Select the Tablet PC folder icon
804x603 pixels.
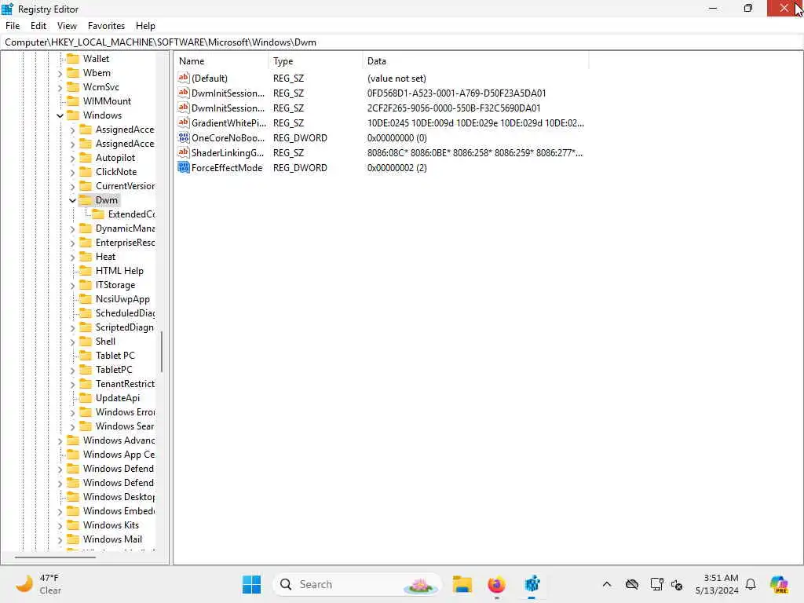(86, 356)
